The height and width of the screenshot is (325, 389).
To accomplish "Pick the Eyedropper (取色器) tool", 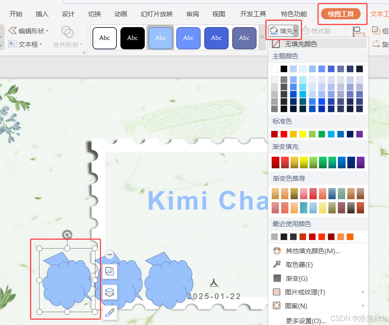I will (318, 264).
